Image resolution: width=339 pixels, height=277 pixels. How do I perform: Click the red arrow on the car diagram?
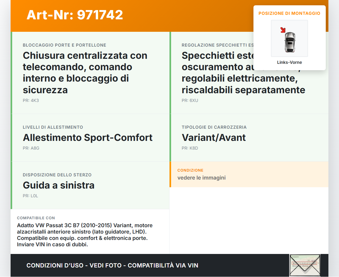(283, 30)
